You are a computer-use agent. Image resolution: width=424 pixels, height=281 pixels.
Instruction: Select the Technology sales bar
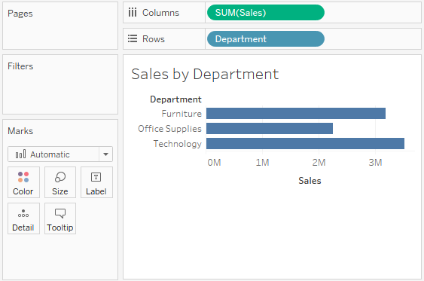pos(305,144)
